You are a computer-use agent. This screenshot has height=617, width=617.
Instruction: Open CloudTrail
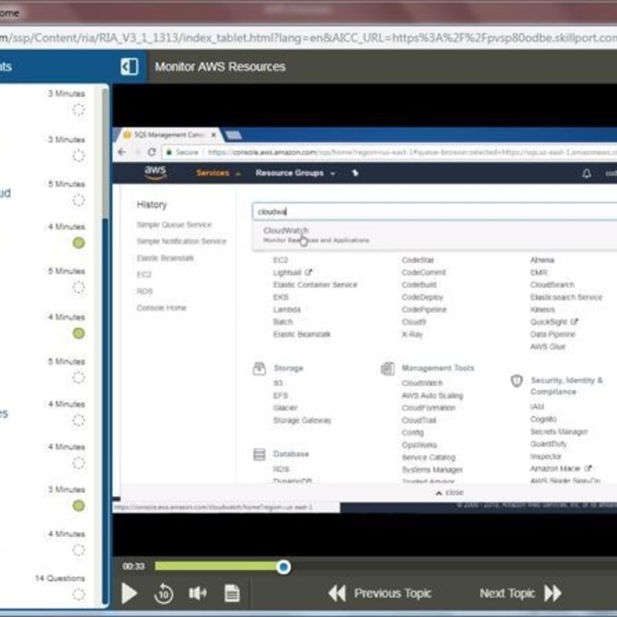click(x=419, y=420)
